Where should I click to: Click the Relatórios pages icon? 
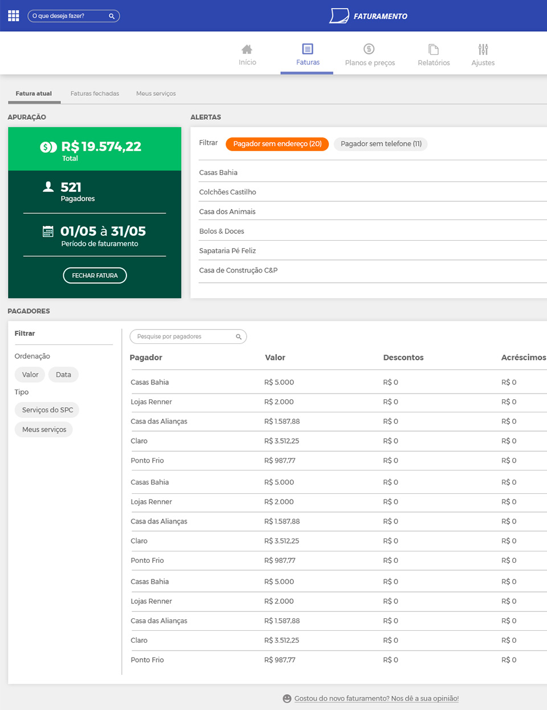pyautogui.click(x=434, y=49)
